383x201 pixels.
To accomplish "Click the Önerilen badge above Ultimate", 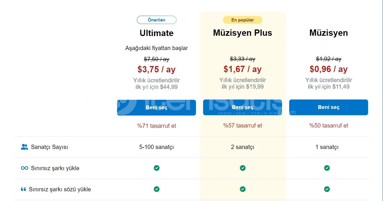I will (157, 20).
